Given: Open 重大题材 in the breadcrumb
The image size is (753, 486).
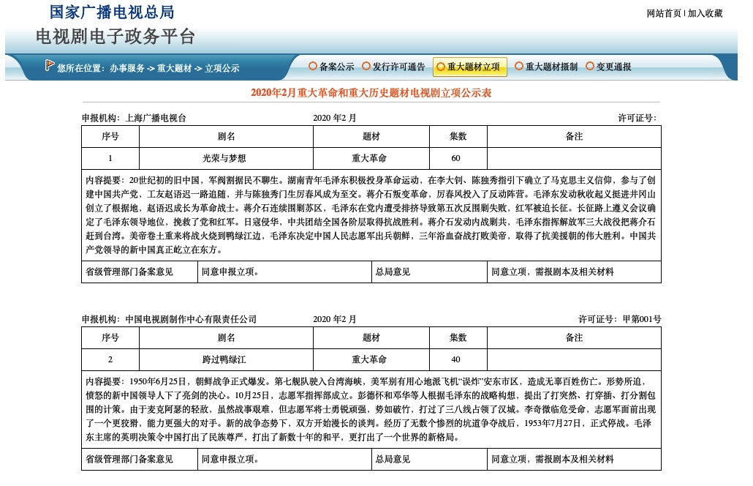Looking at the screenshot, I should 175,67.
